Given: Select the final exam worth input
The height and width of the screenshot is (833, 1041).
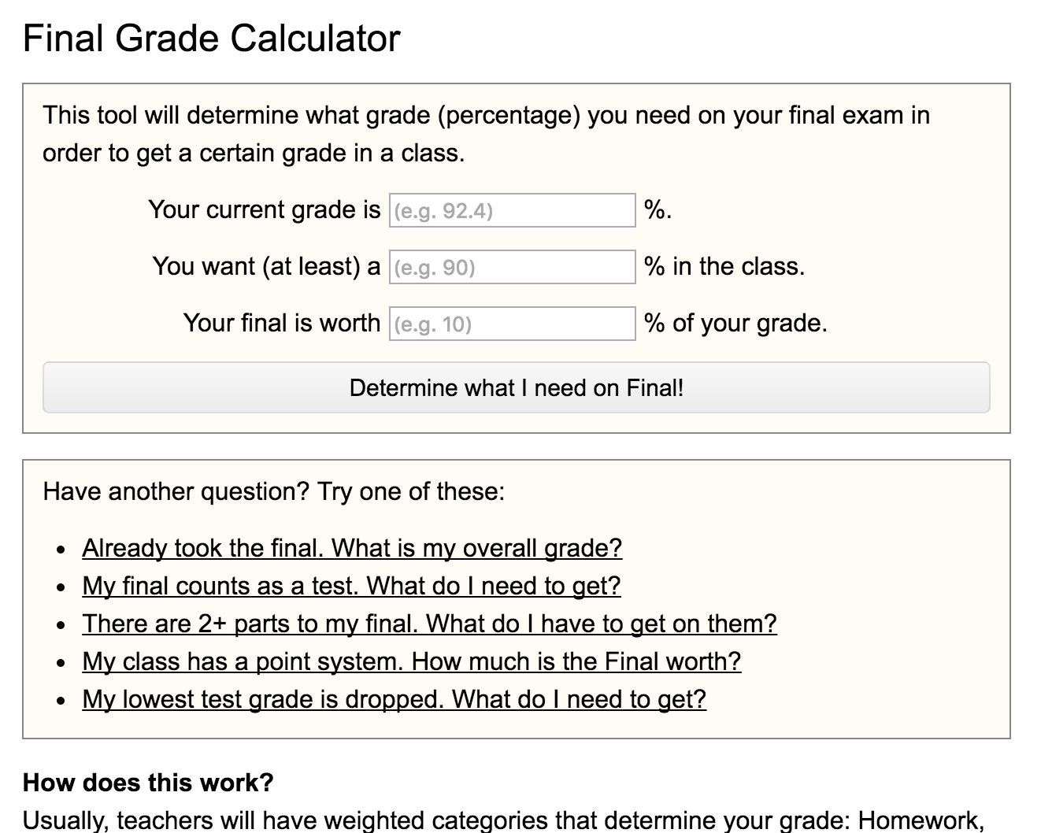Looking at the screenshot, I should 512,324.
